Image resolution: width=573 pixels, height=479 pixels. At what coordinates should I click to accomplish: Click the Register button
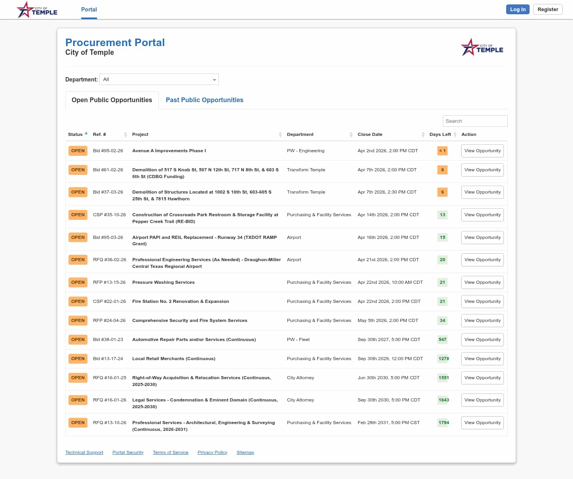coord(548,10)
